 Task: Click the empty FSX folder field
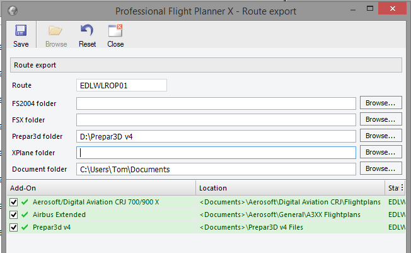click(x=216, y=120)
